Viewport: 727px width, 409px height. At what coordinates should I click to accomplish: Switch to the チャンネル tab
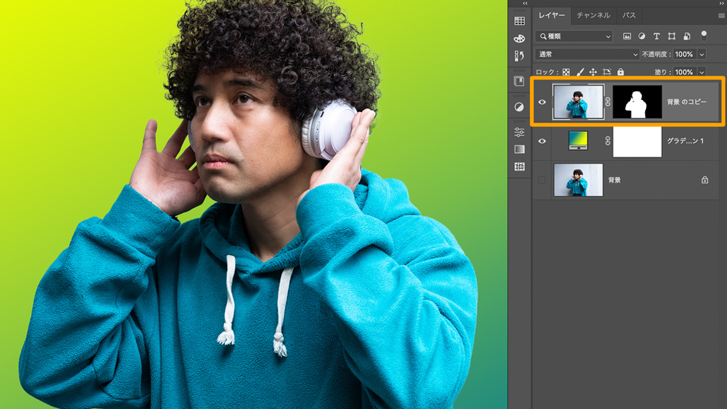(593, 15)
